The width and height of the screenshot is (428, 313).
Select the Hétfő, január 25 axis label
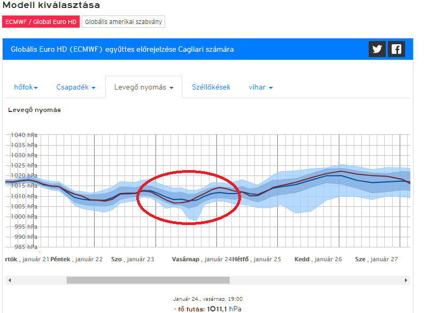coord(256,259)
